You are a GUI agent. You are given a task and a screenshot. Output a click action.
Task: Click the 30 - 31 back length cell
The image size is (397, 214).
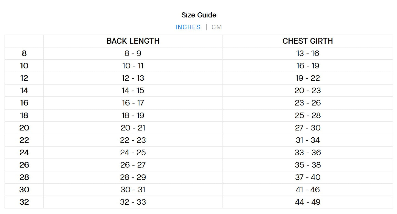coord(133,190)
